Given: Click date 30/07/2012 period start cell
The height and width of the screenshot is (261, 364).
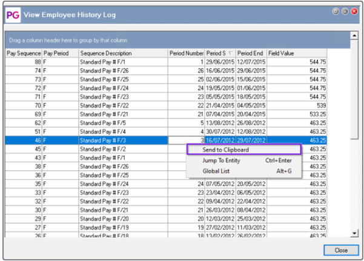Looking at the screenshot, I should [x=220, y=131].
